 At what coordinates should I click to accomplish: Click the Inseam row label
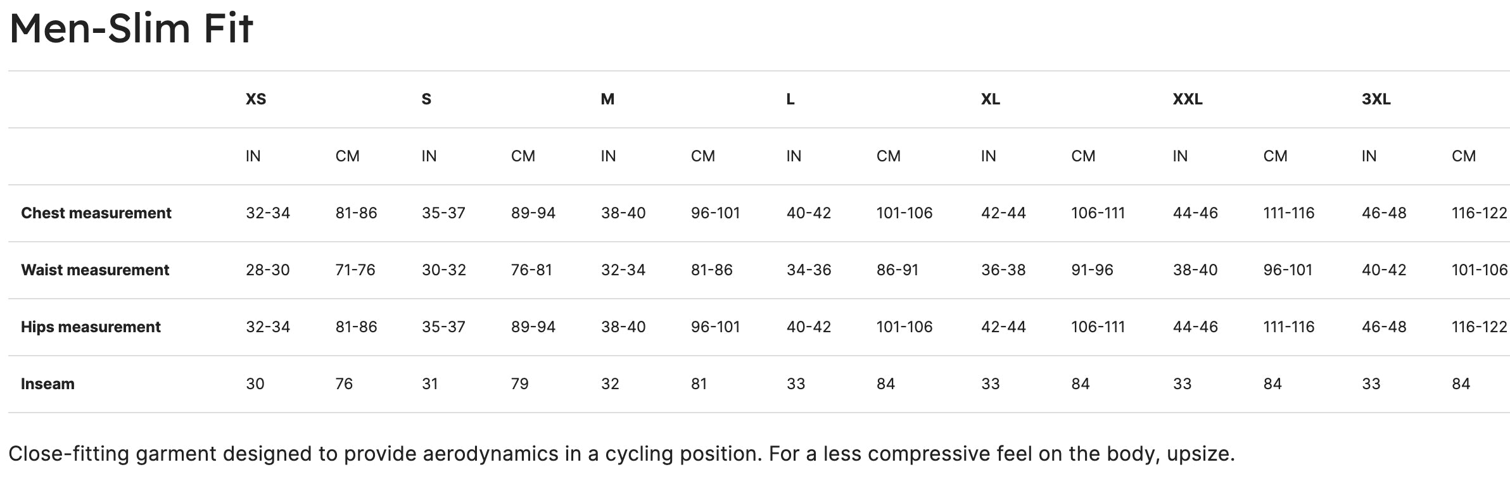pyautogui.click(x=48, y=384)
